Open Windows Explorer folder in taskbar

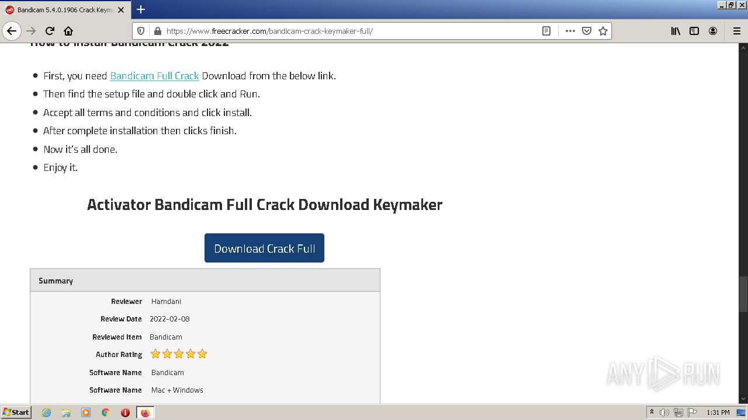click(66, 412)
